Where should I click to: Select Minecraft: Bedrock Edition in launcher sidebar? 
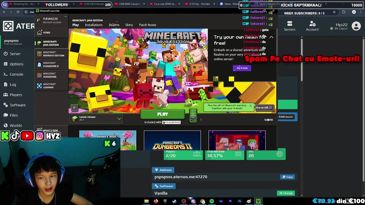coord(51,54)
